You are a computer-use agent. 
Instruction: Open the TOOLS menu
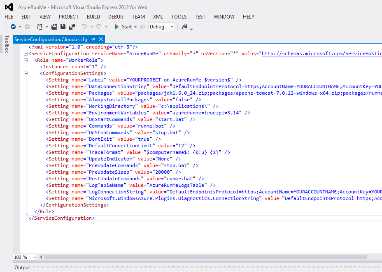coord(179,17)
